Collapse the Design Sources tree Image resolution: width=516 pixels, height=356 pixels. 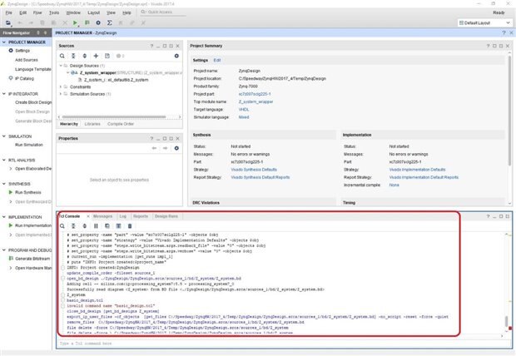tap(65, 65)
